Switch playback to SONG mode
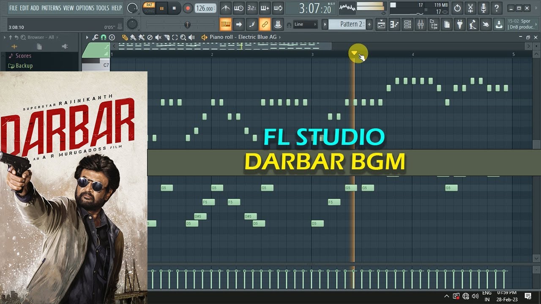541x304 pixels. (x=148, y=11)
